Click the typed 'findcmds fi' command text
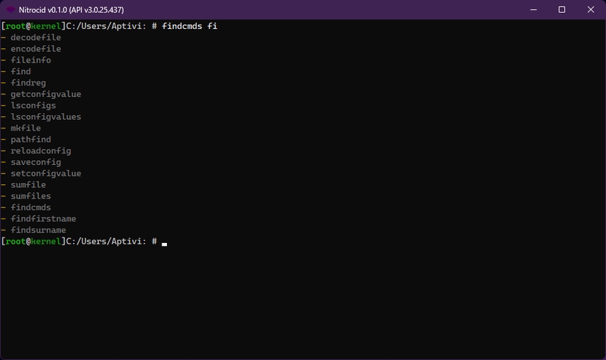 pyautogui.click(x=189, y=26)
